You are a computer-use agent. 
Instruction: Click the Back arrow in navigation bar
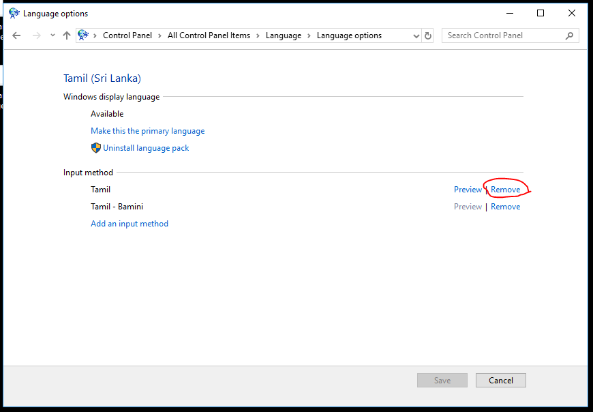[x=18, y=35]
